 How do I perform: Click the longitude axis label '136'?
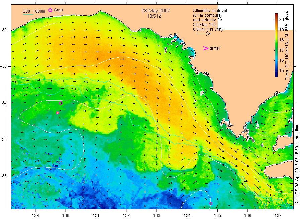[x=247, y=216]
